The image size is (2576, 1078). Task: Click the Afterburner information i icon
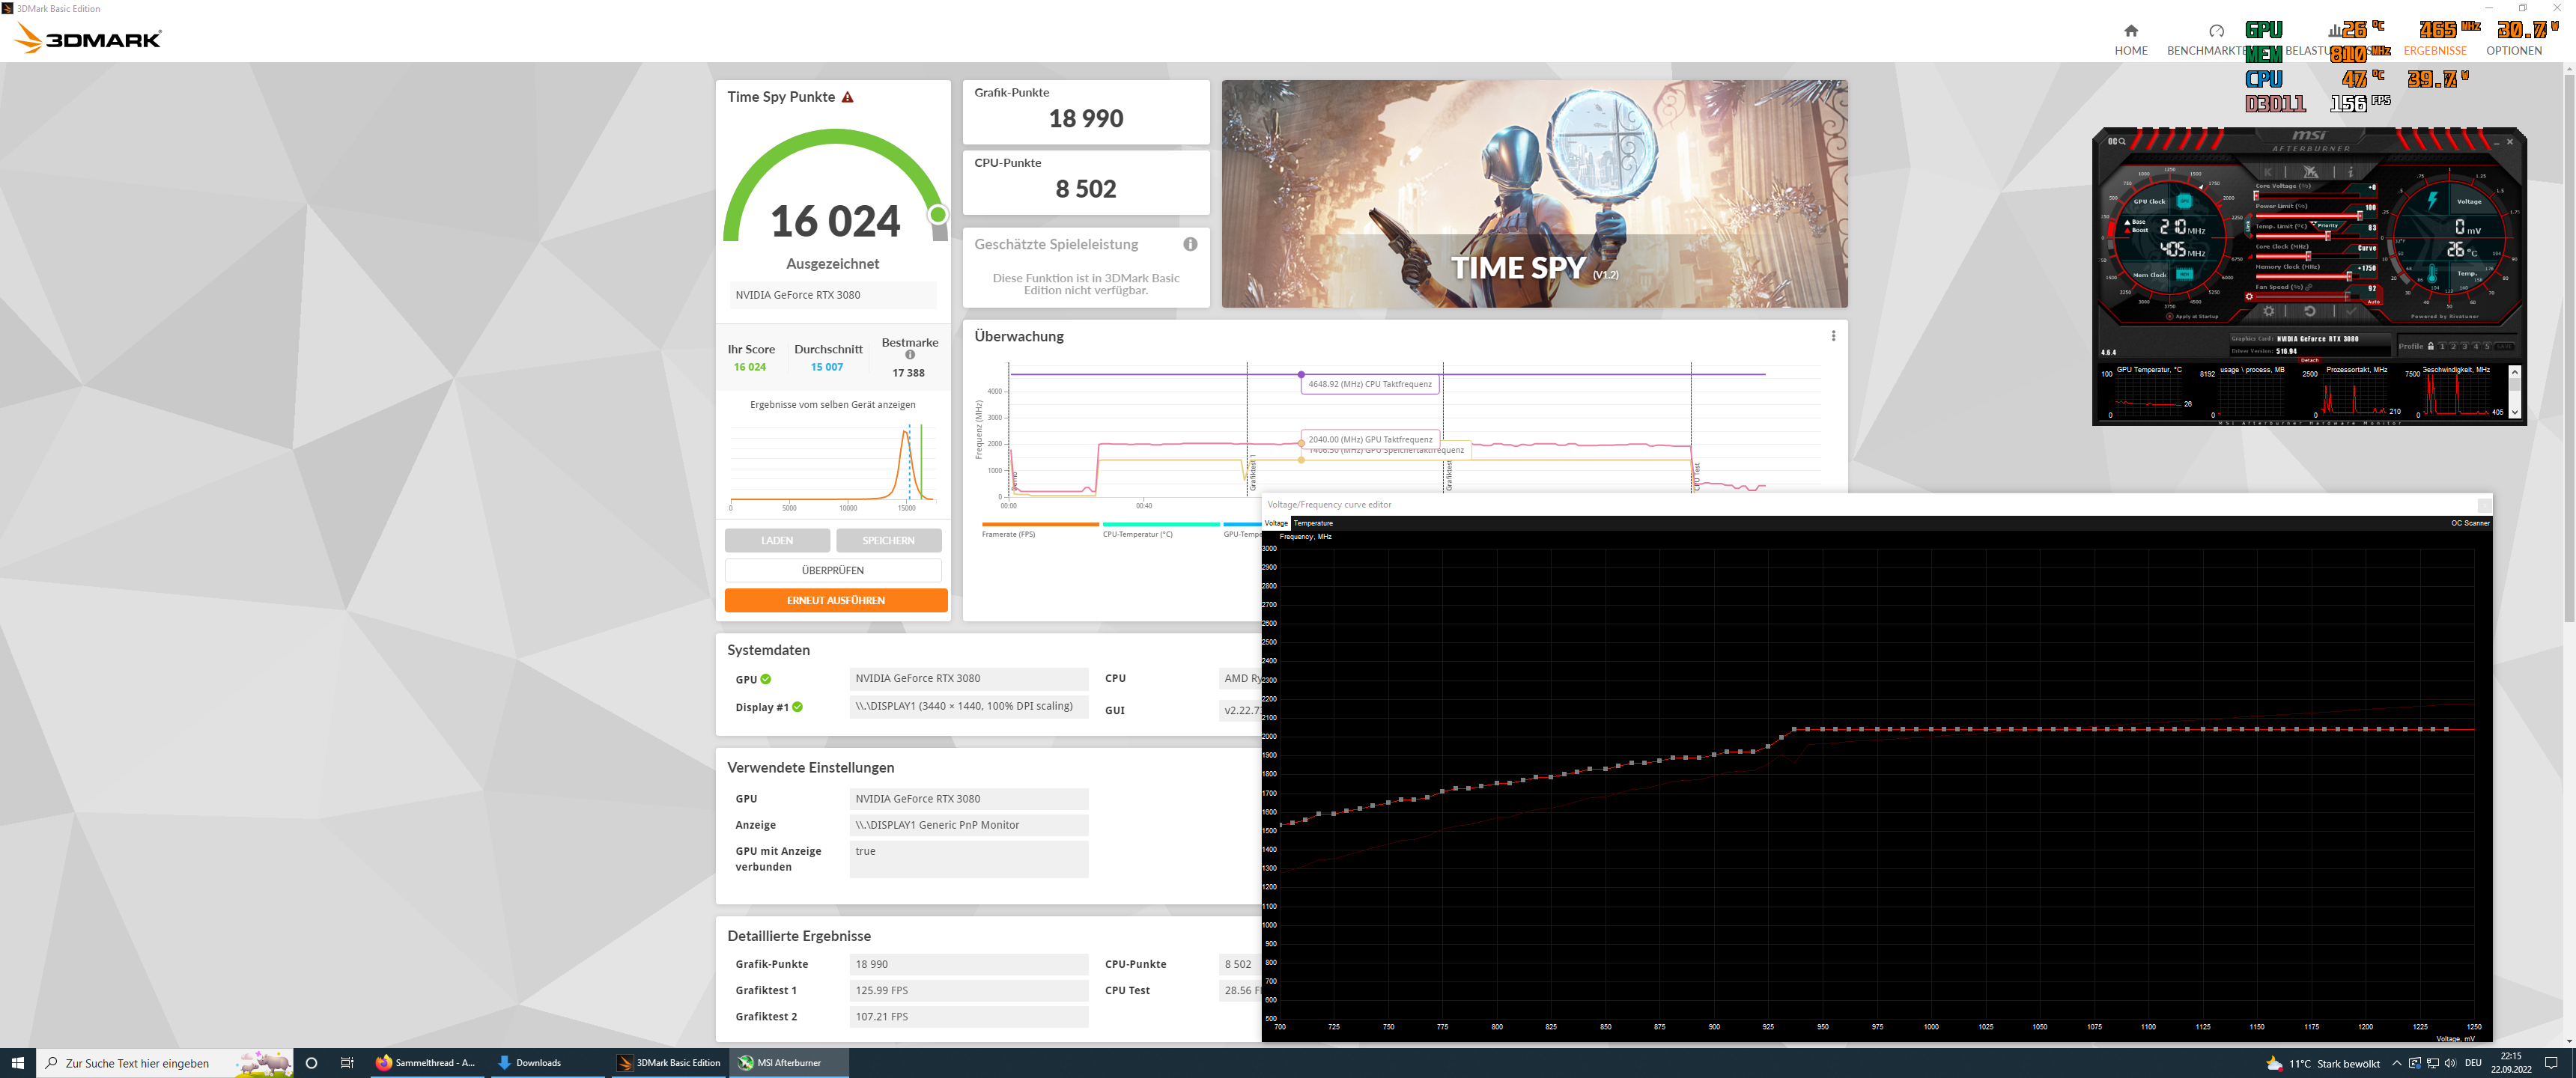tap(2351, 172)
